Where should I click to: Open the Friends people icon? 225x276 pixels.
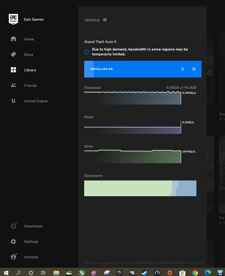tap(13, 85)
